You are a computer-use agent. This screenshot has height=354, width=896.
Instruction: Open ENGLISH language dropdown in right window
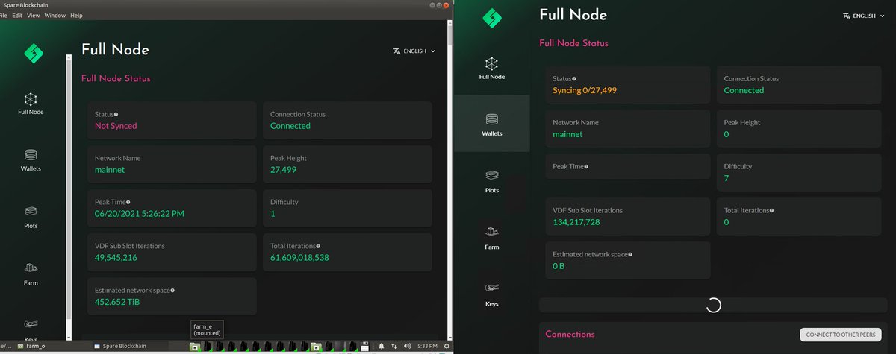(863, 16)
